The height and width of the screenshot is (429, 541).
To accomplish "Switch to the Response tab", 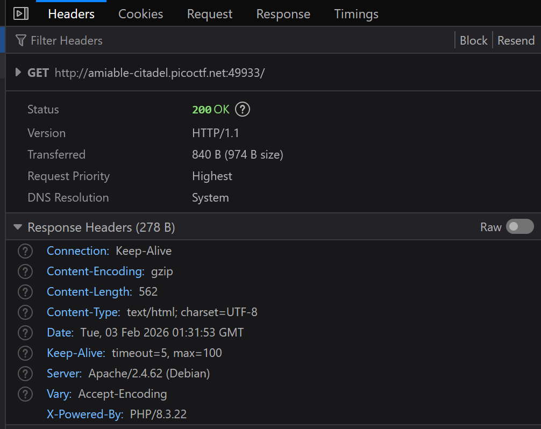I will point(283,14).
